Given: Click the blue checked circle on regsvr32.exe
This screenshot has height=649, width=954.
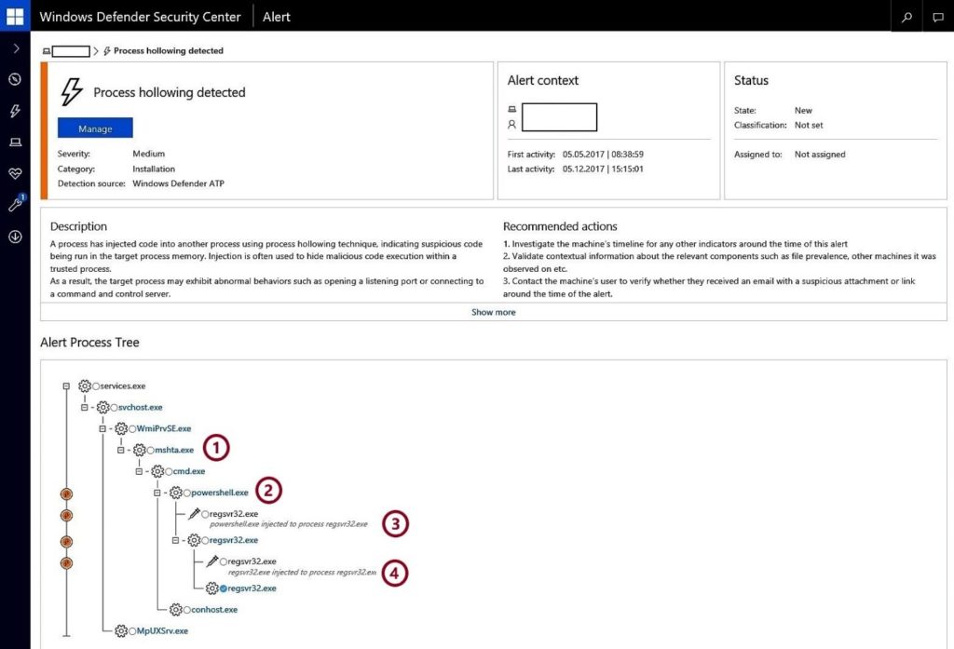Looking at the screenshot, I should pos(224,588).
